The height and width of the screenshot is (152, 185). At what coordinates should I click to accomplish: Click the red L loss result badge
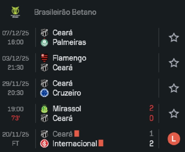174,139
